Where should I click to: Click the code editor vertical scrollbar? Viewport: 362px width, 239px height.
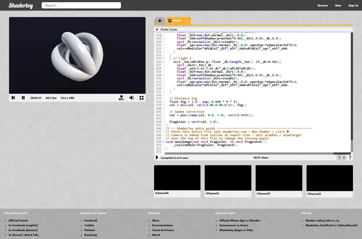(x=352, y=92)
